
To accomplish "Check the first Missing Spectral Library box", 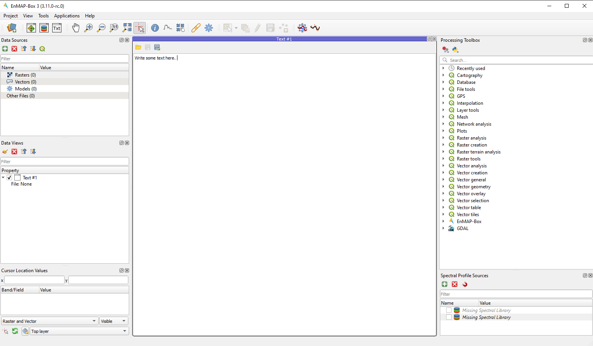I will tap(449, 310).
